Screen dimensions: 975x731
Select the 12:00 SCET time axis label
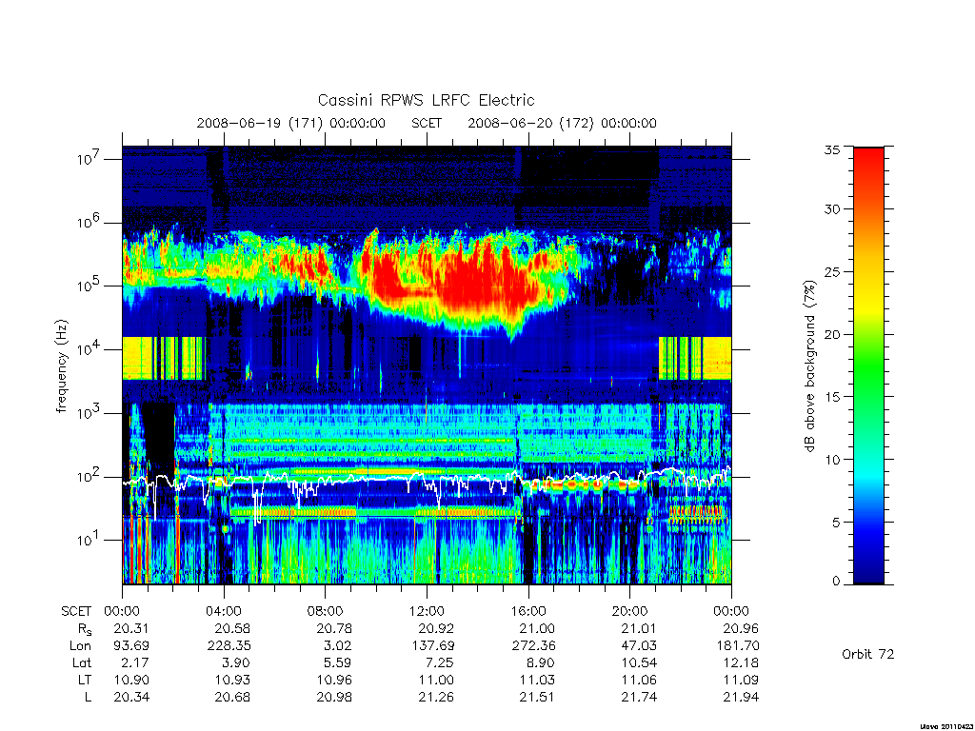click(x=427, y=611)
